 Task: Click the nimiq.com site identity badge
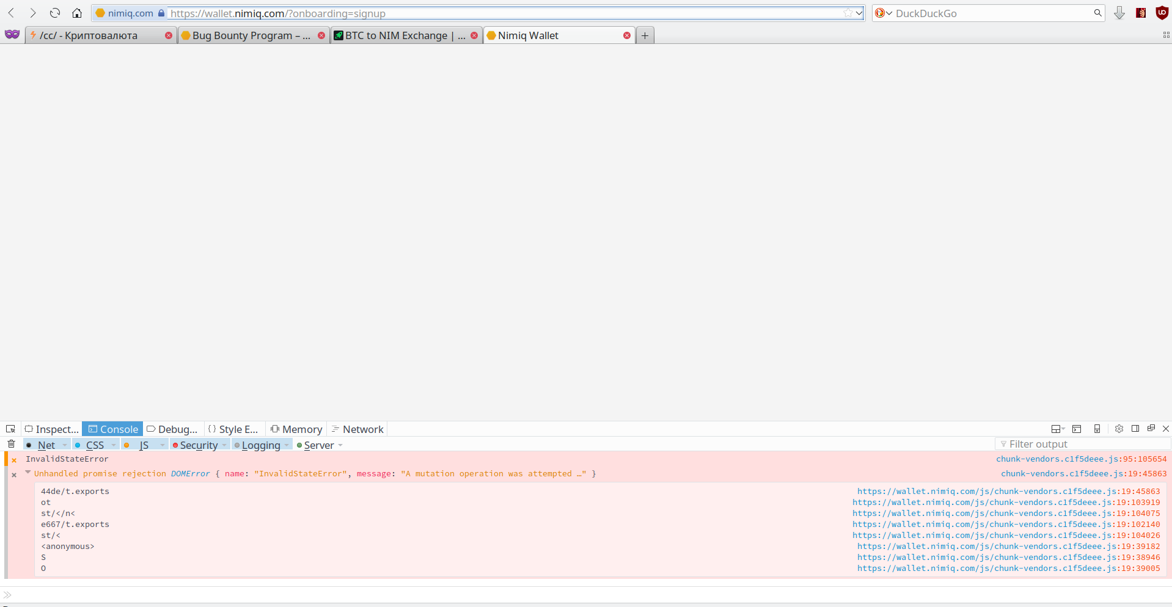130,13
